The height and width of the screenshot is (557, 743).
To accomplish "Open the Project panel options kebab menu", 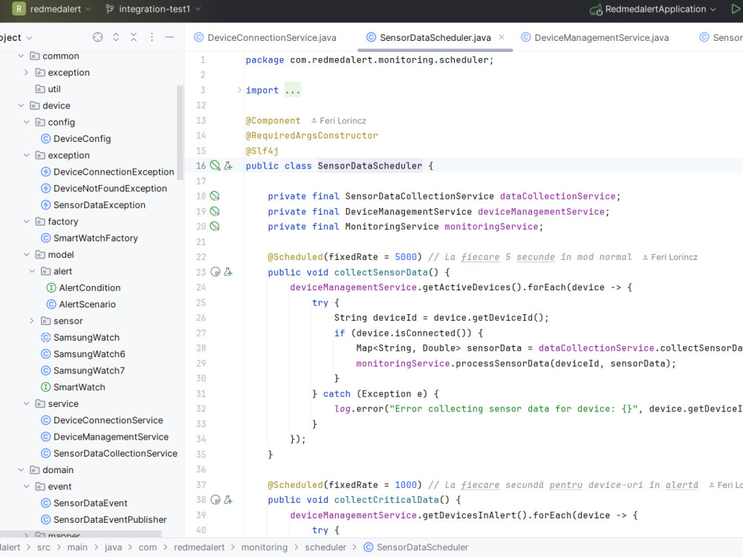I will click(x=152, y=37).
